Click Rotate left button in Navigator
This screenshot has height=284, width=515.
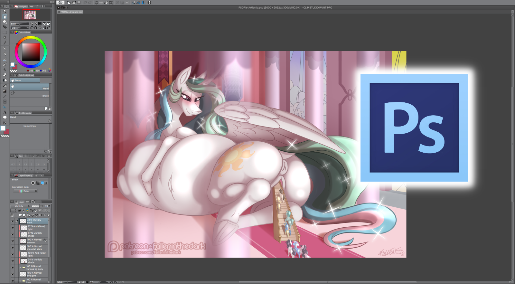[32, 28]
